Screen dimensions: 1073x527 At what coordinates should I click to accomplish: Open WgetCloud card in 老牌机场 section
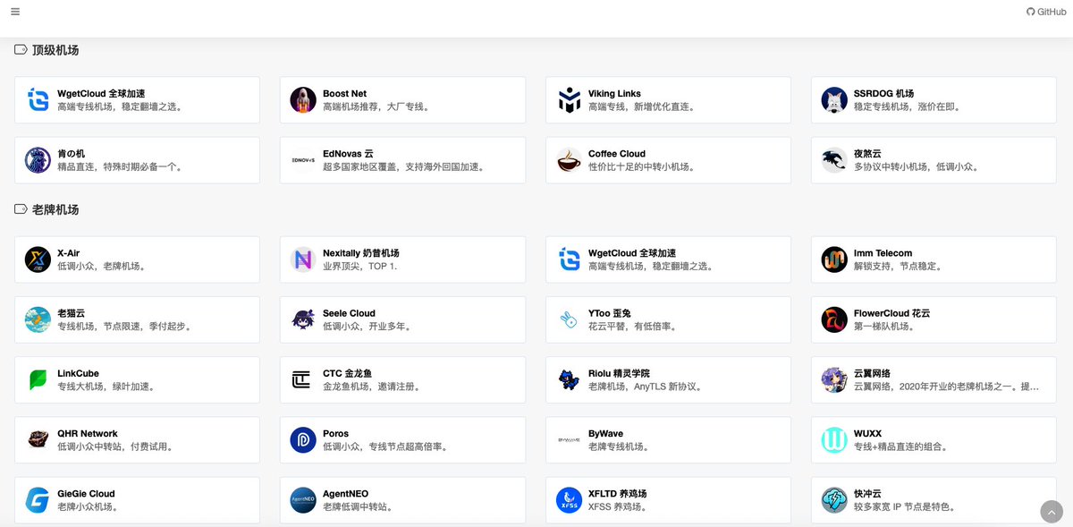[x=668, y=260]
